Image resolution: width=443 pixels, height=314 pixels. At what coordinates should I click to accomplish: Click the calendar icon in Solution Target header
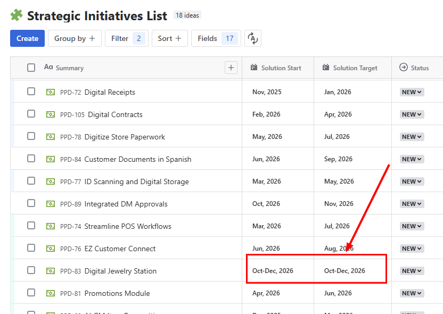[326, 68]
